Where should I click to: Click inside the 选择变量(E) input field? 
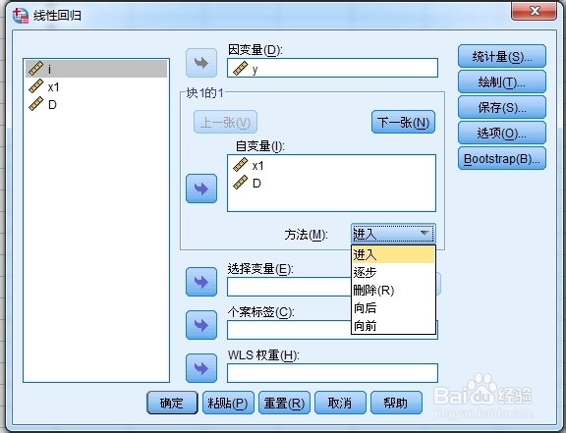click(289, 287)
